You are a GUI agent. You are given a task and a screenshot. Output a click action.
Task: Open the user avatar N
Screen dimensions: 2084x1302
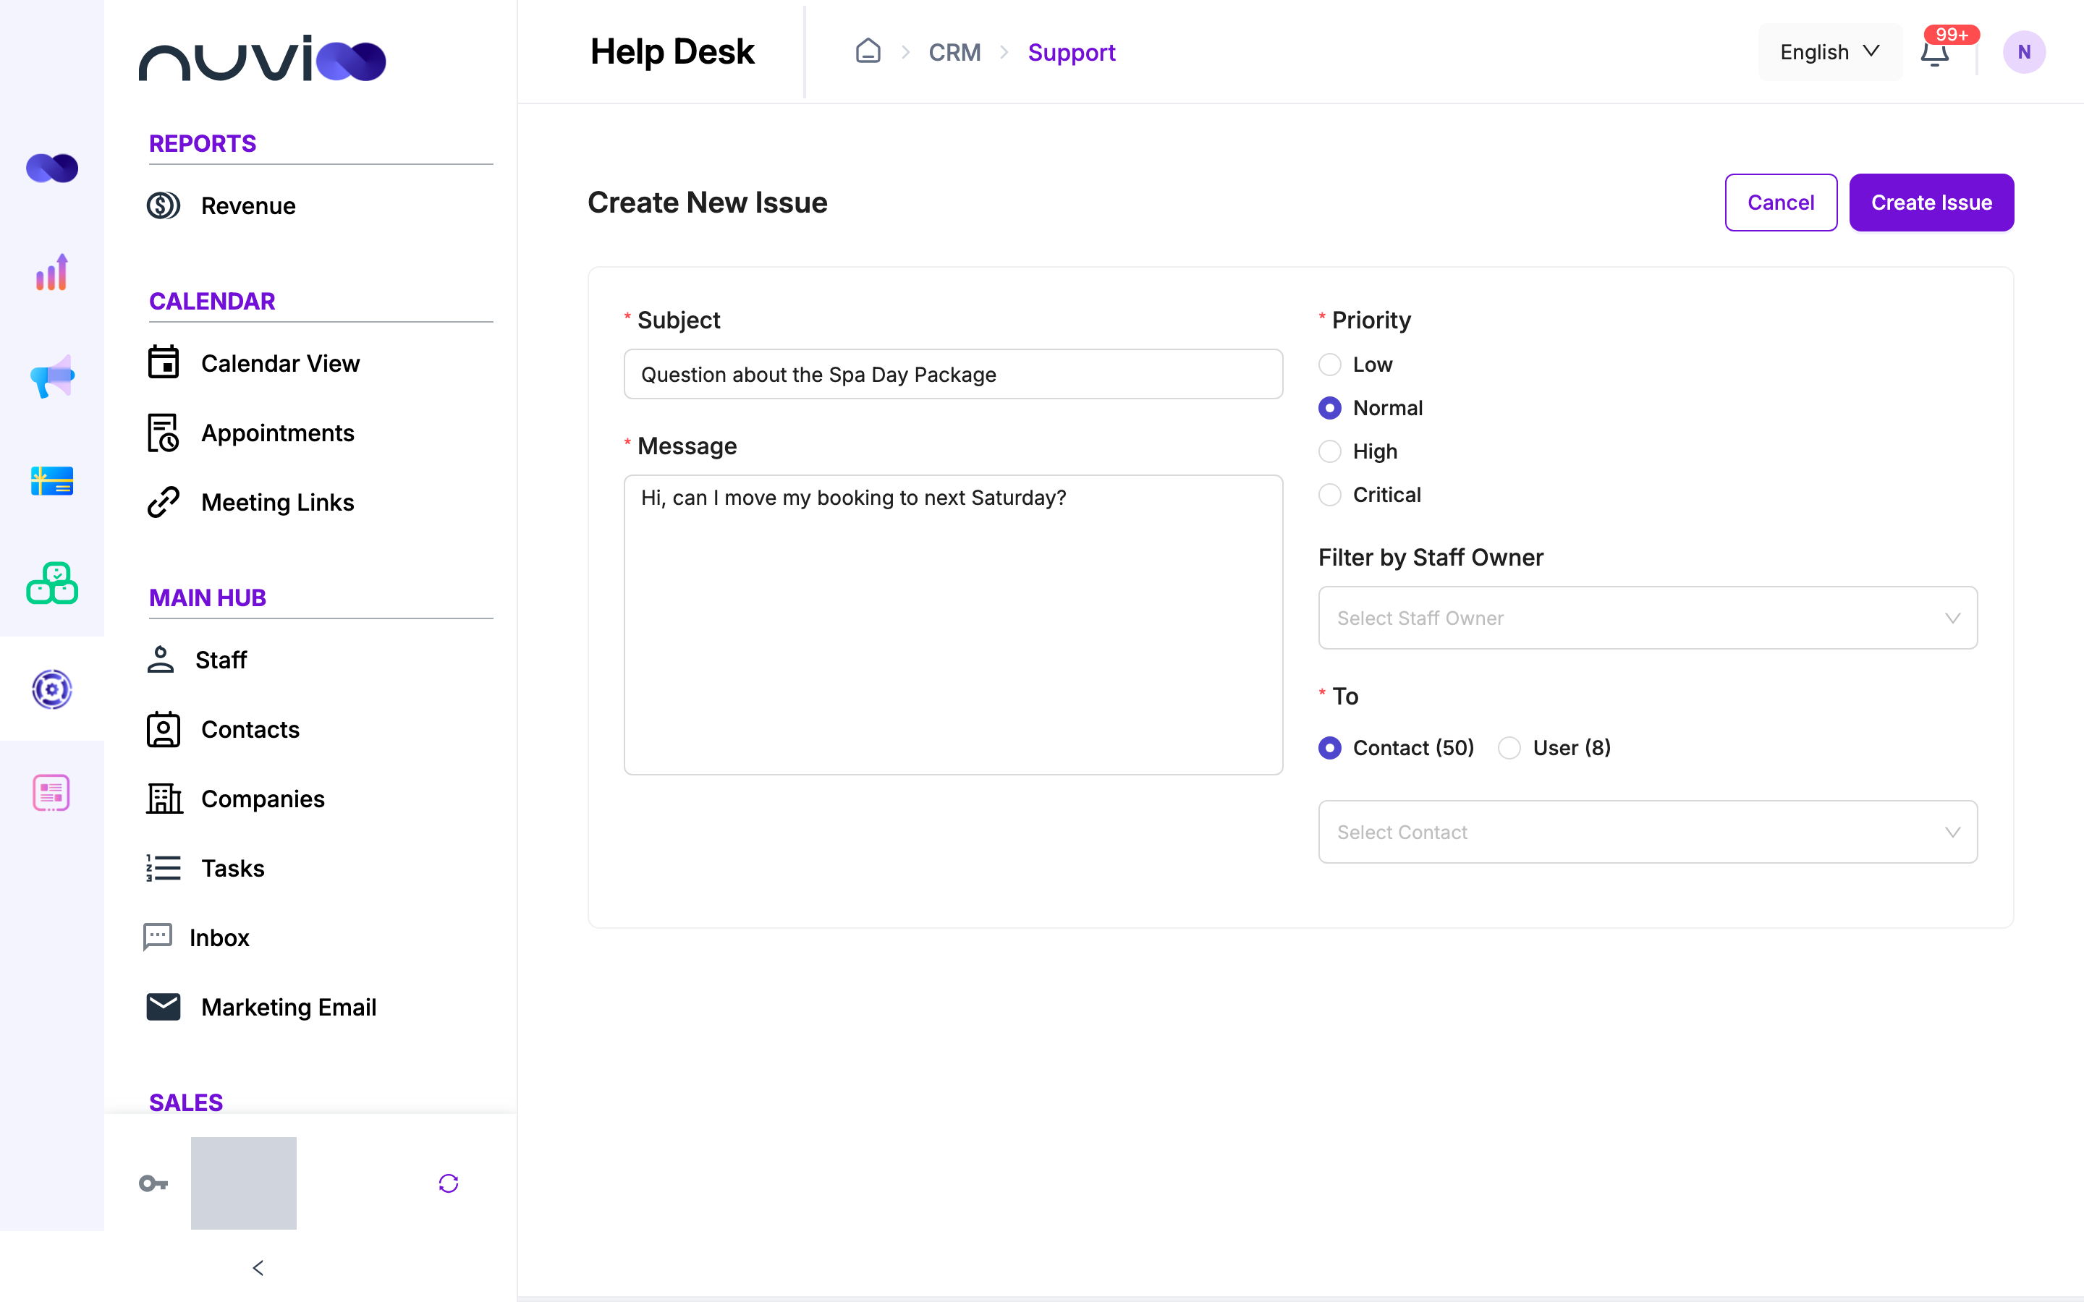[x=2024, y=53]
